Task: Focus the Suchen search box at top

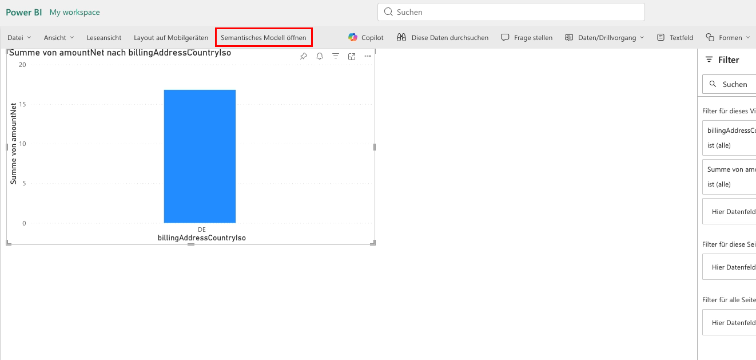Action: 511,12
